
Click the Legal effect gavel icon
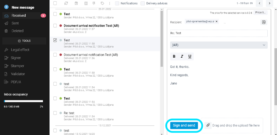[6, 50]
